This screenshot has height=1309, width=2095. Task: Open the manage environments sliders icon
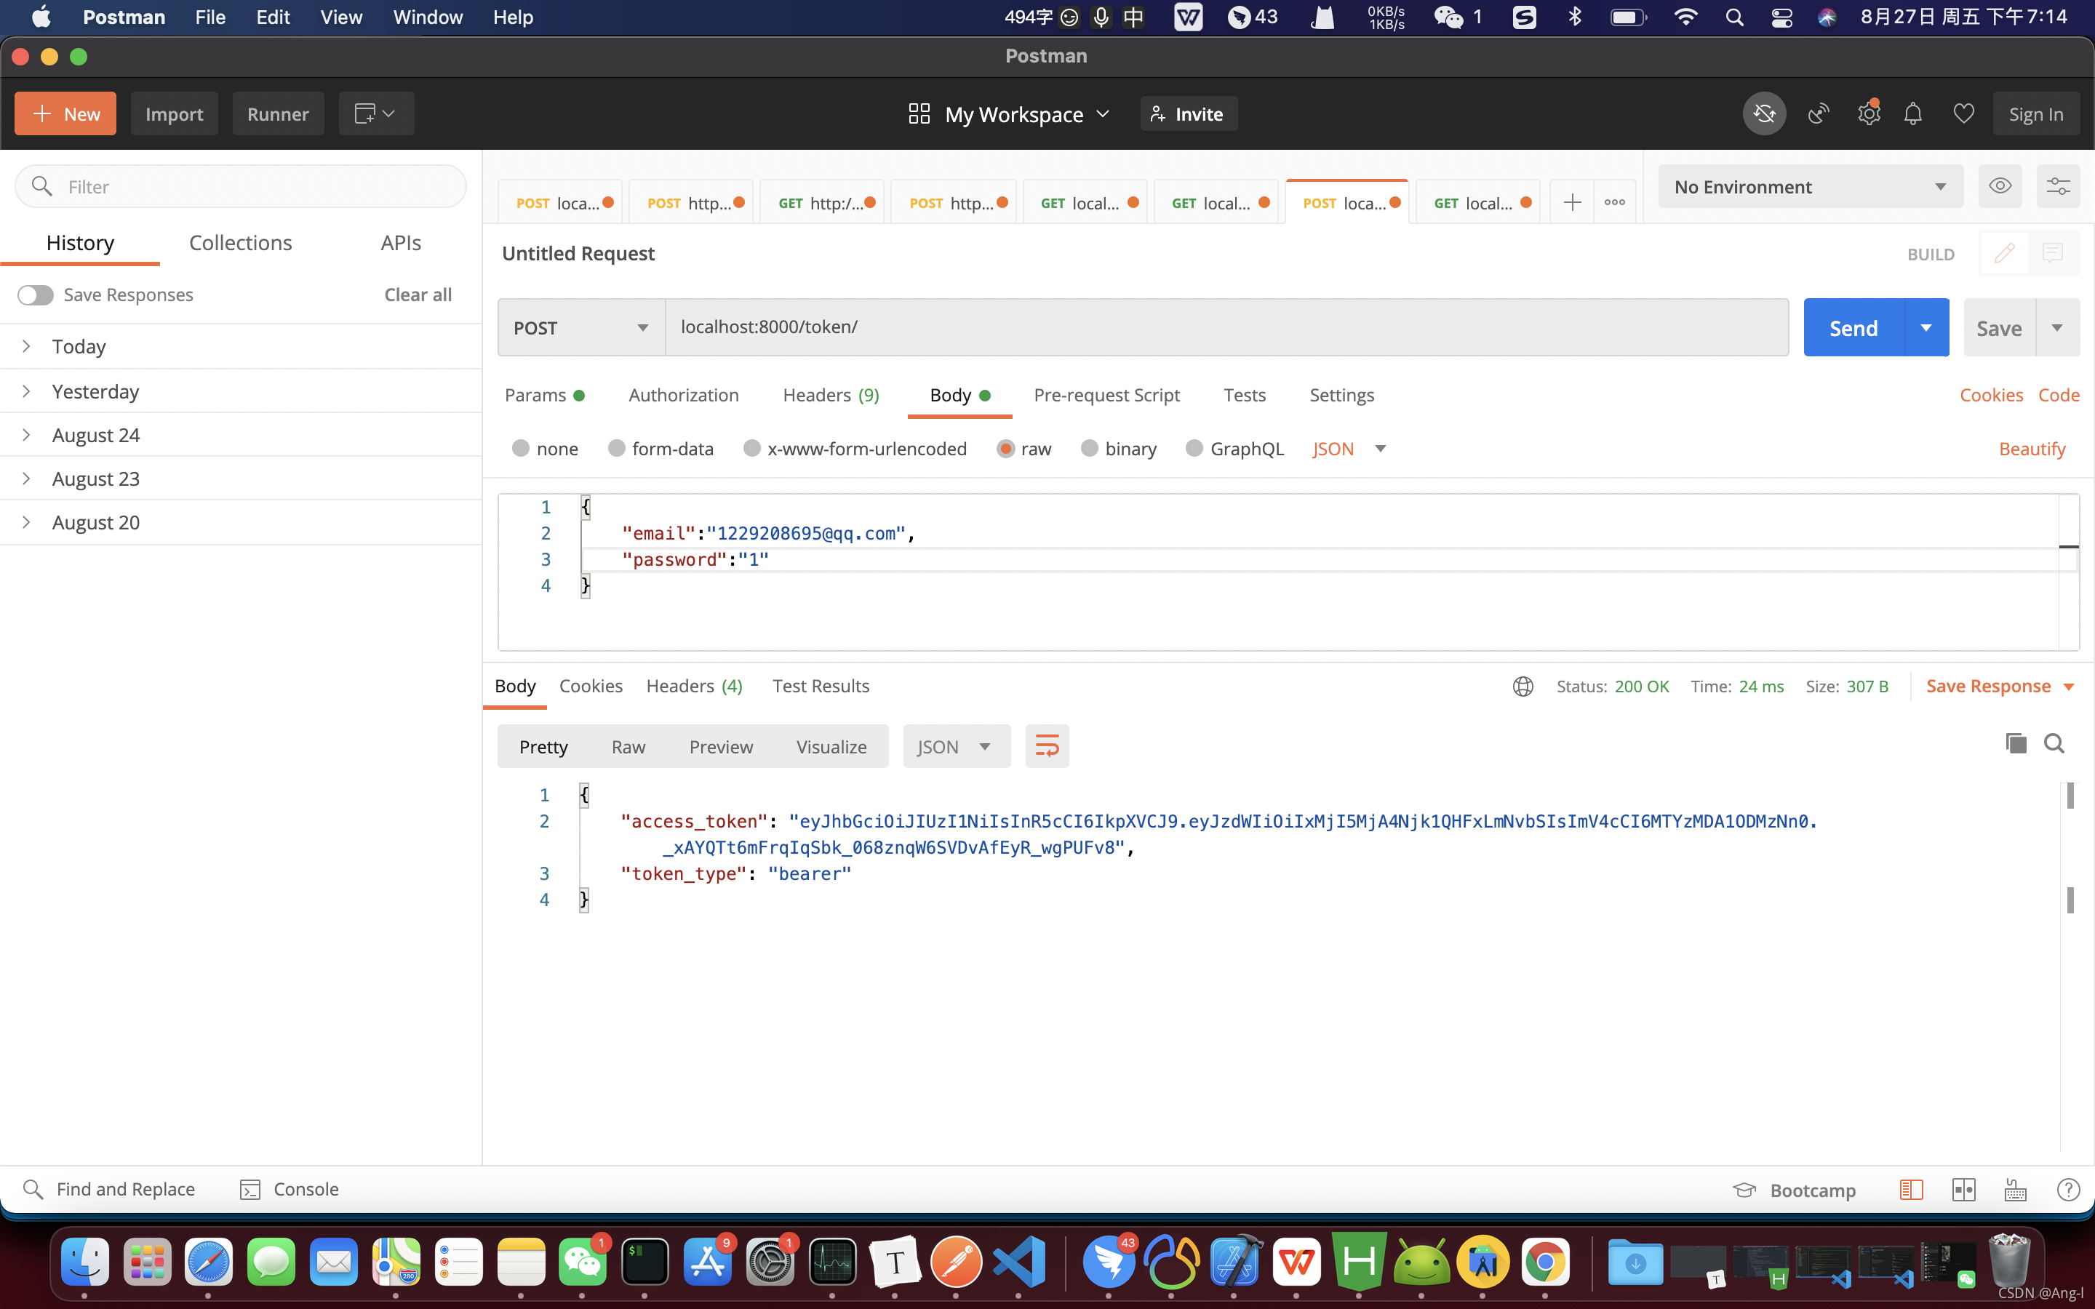pos(2058,186)
